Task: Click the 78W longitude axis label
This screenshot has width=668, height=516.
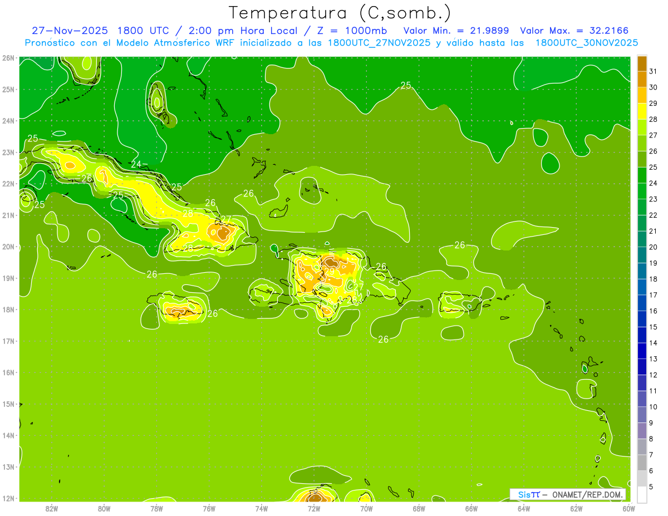Action: pyautogui.click(x=156, y=508)
